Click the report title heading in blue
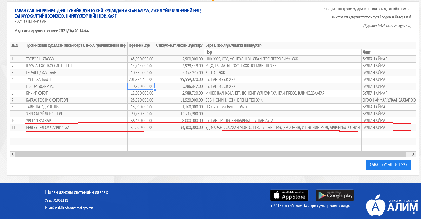The image size is (421, 219). tap(108, 13)
